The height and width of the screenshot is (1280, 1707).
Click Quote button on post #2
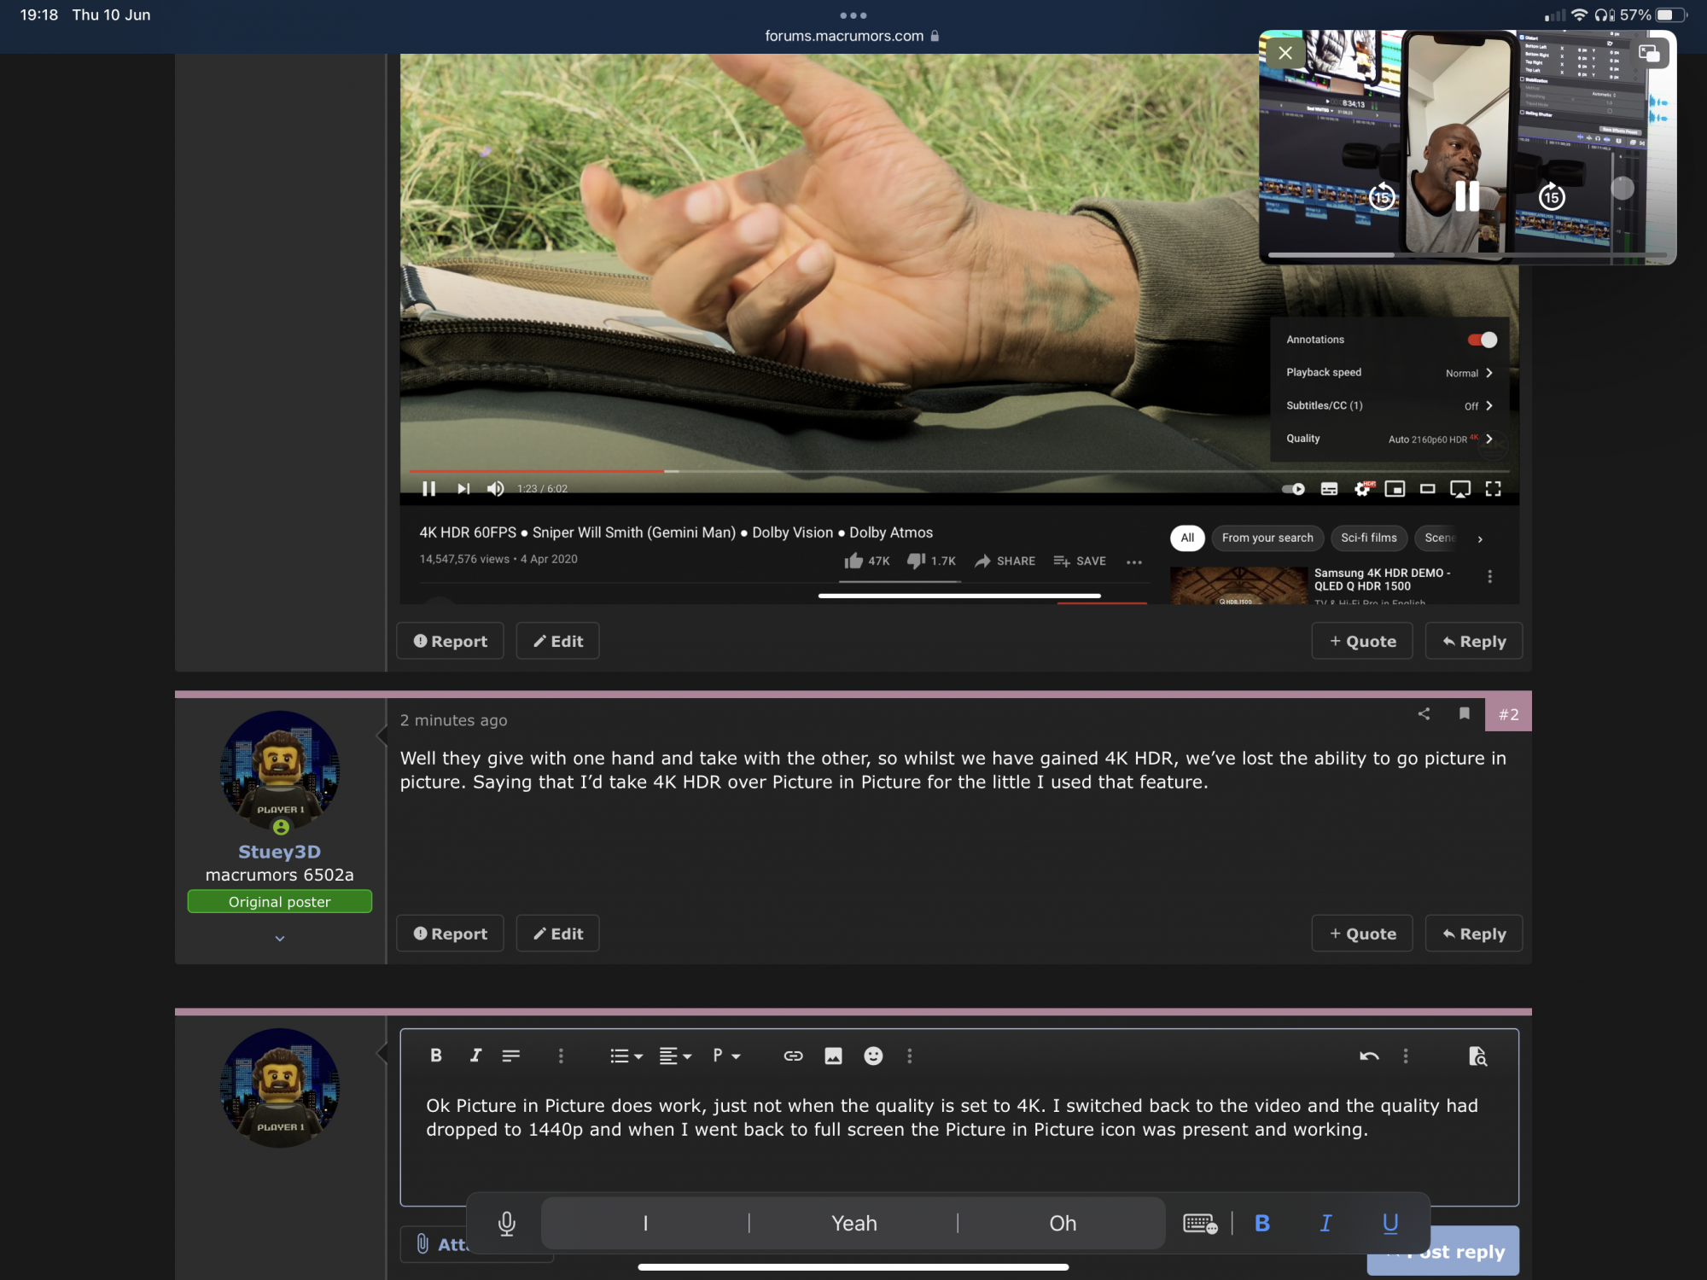click(1362, 934)
